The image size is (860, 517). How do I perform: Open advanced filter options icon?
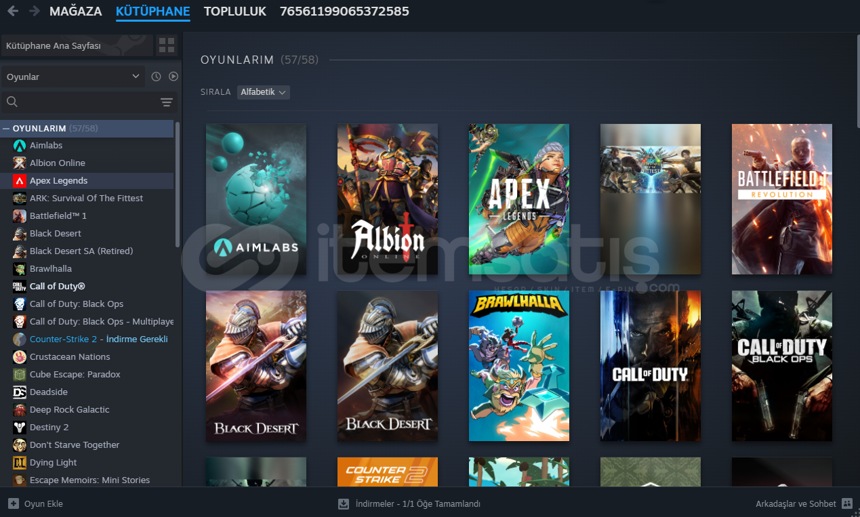point(167,102)
